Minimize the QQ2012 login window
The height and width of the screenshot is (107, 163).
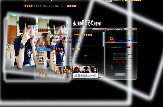126,29
